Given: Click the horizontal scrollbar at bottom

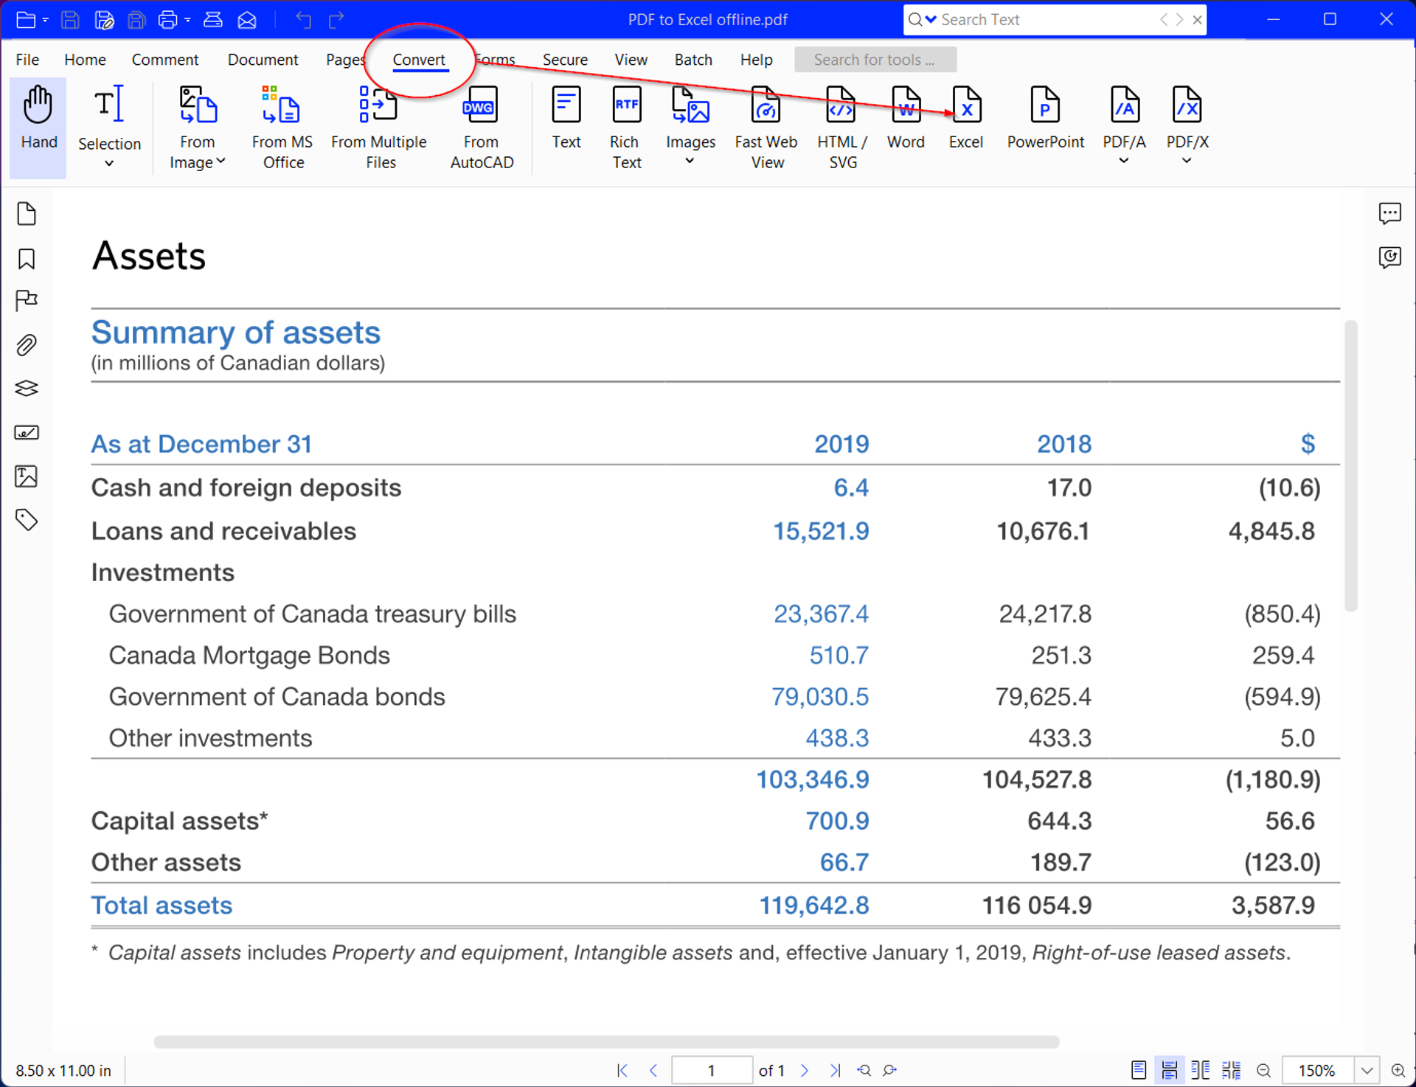Looking at the screenshot, I should 605,1042.
